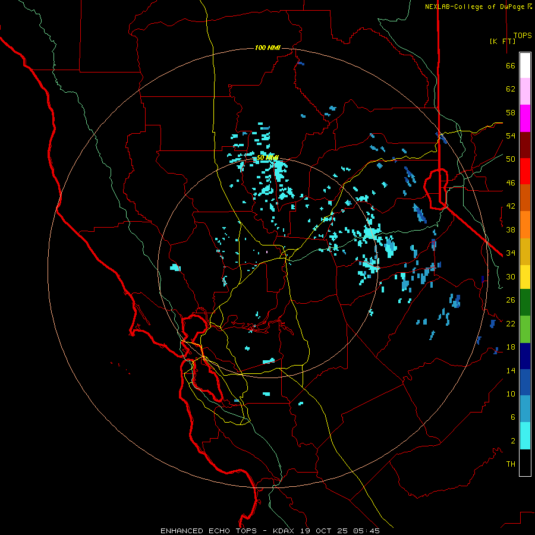Click the 'ENHANCED ECHO TOPS' caption text
The height and width of the screenshot is (535, 535).
point(209,531)
